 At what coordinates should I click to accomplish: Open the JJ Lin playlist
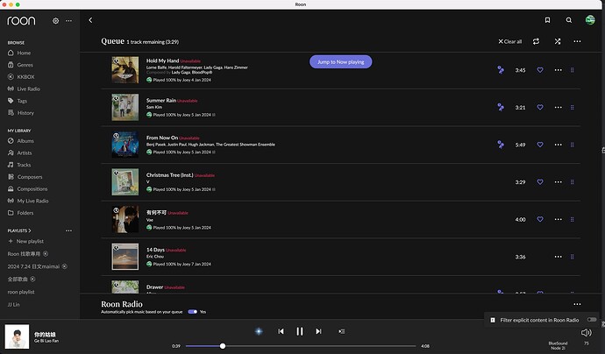coord(13,304)
